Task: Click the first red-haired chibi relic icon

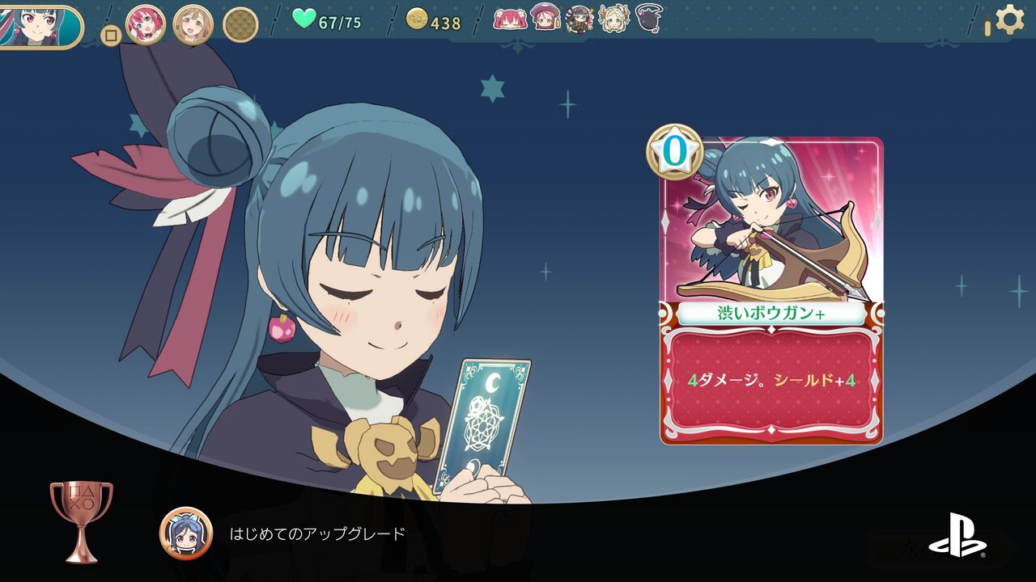Action: pos(510,19)
